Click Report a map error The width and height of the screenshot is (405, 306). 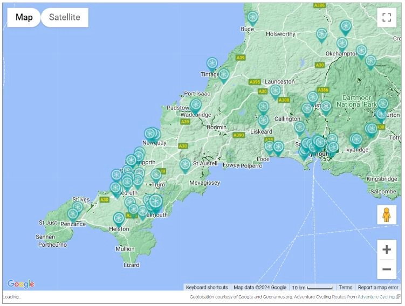tap(378, 287)
